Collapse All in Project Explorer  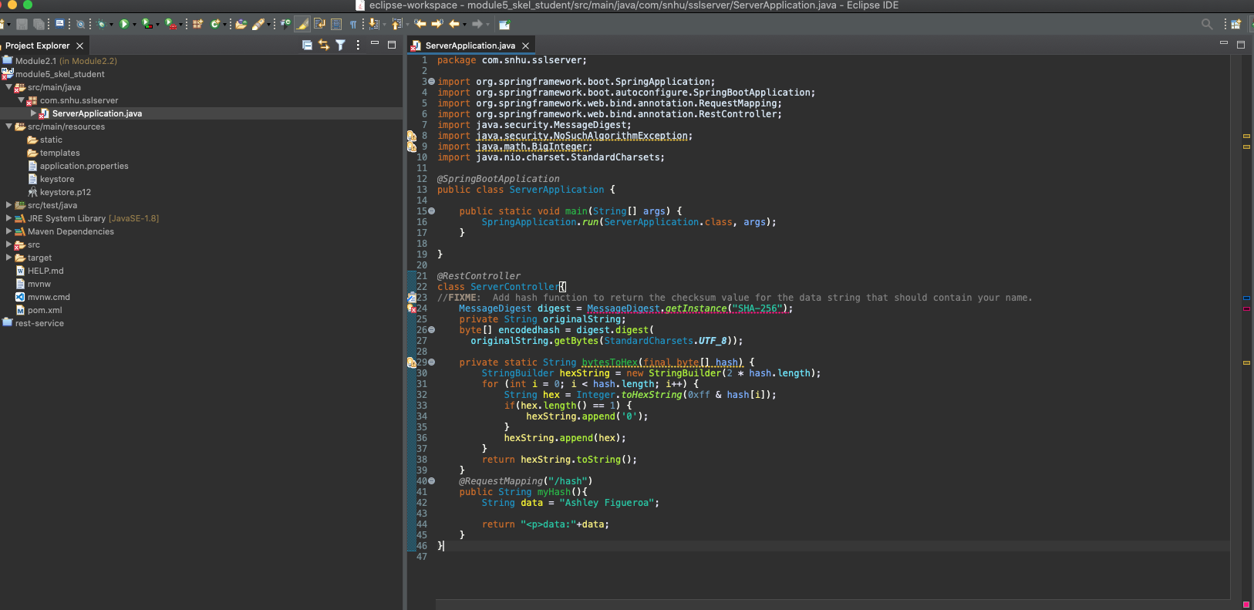coord(307,45)
